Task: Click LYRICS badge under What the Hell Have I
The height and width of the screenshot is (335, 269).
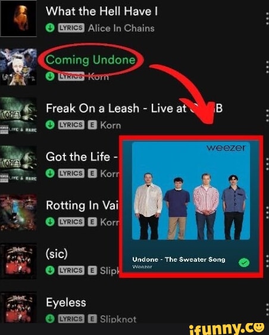Action: (71, 28)
